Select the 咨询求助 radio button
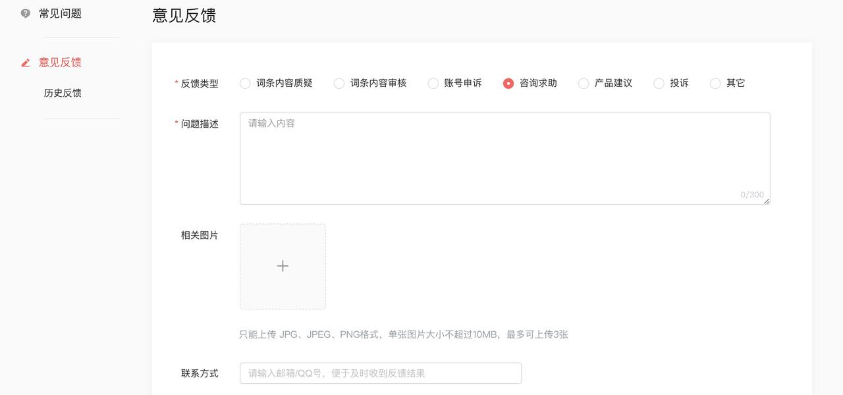Viewport: 843px width, 395px height. [x=508, y=83]
